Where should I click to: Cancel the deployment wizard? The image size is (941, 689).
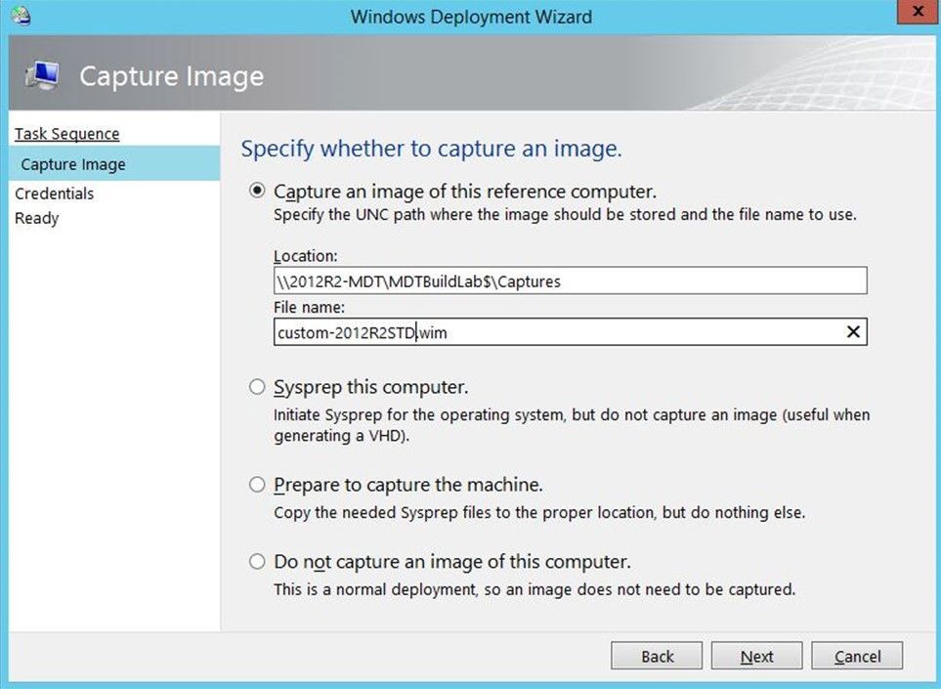tap(857, 656)
